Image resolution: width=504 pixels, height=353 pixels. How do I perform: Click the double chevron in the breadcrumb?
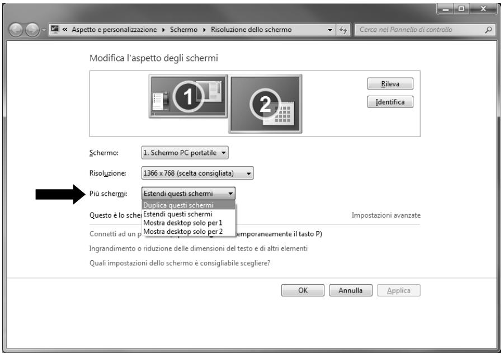[65, 30]
